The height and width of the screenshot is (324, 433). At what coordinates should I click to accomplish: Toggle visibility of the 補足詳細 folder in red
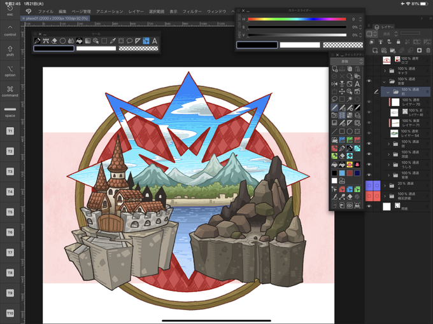(x=369, y=196)
